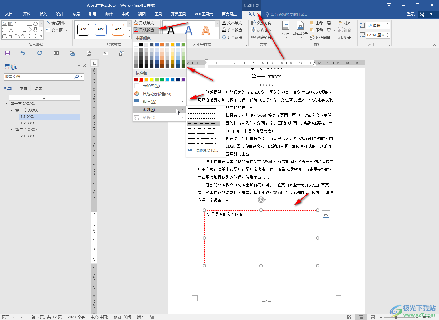The height and width of the screenshot is (320, 439).
Task: Click the tab selector L icon on ruler
Action: click(x=94, y=63)
